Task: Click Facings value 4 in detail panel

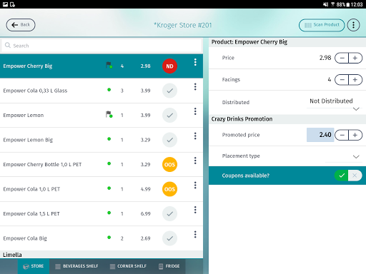Action: [330, 79]
